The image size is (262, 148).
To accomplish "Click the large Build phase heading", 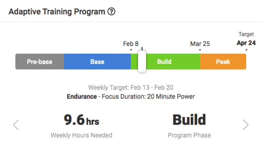I will coord(189,120).
